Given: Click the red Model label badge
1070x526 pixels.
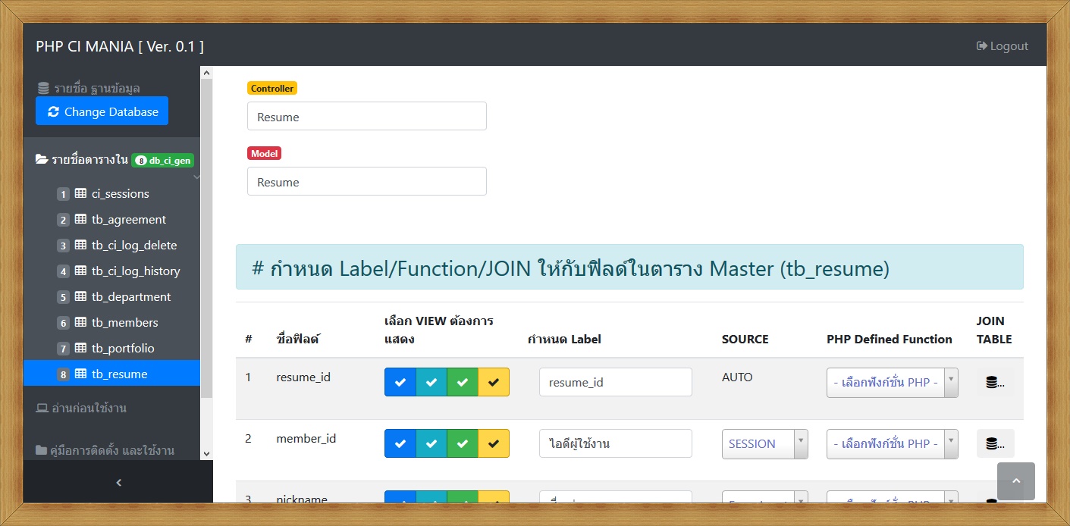Looking at the screenshot, I should [x=264, y=153].
